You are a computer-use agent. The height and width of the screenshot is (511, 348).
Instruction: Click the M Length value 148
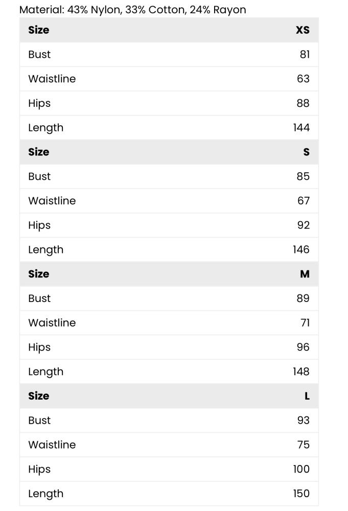301,371
